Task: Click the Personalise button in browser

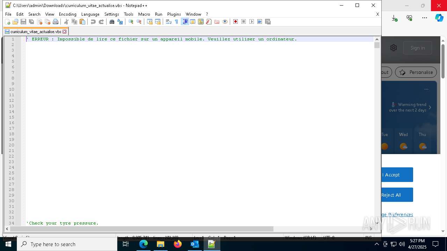Action: pyautogui.click(x=416, y=72)
